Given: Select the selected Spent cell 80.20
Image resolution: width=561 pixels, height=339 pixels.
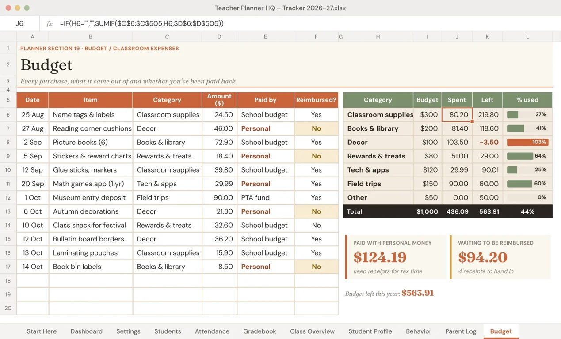Looking at the screenshot, I should 457,115.
